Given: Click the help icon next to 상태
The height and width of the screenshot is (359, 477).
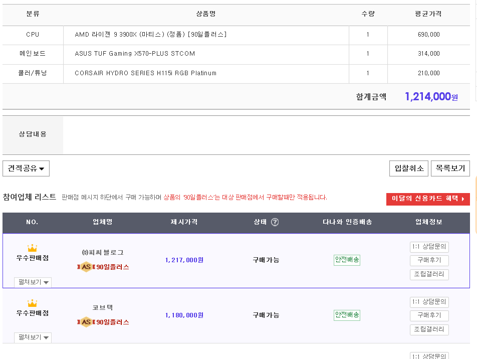Looking at the screenshot, I should pos(275,222).
